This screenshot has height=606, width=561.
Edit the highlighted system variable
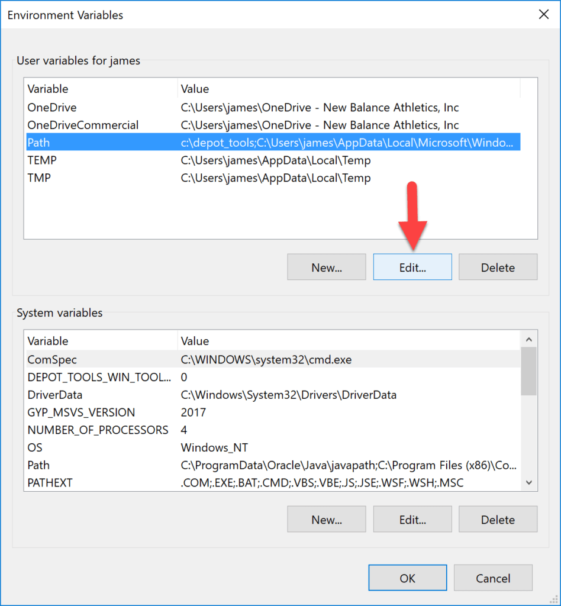tap(412, 519)
